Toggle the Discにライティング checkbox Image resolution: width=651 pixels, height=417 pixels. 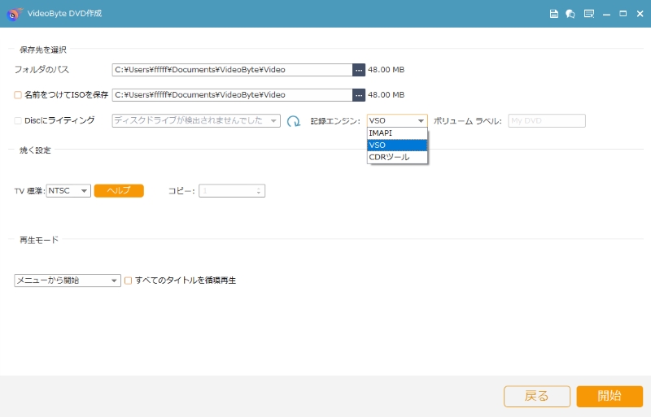coord(18,120)
